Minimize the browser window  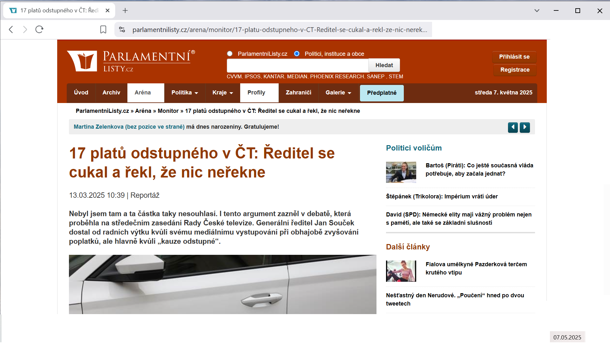tap(556, 10)
